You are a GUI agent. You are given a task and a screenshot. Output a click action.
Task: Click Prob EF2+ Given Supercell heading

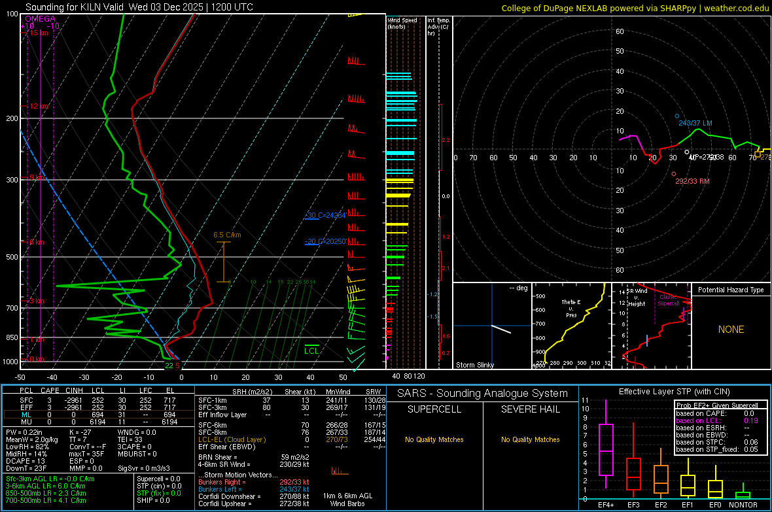click(717, 405)
